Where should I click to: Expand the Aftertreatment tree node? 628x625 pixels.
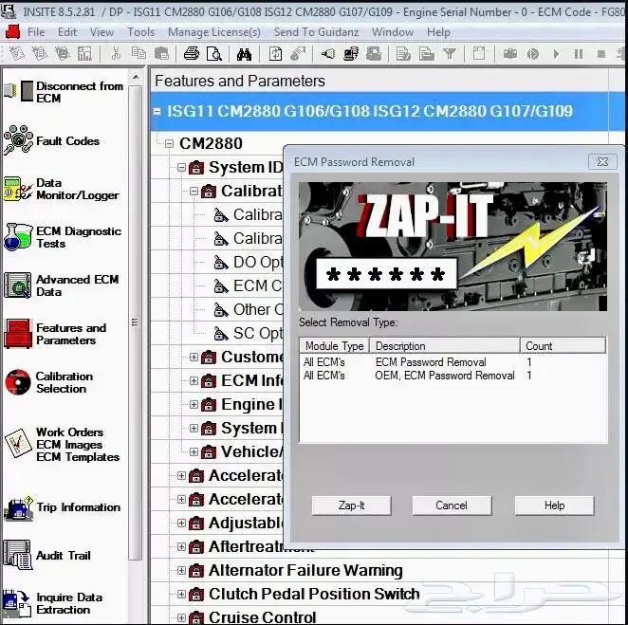pos(182,547)
